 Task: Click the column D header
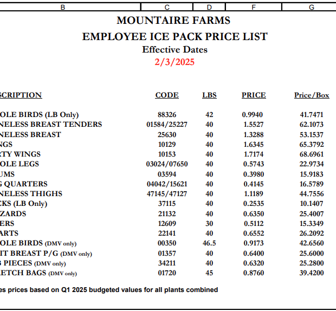pyautogui.click(x=209, y=7)
